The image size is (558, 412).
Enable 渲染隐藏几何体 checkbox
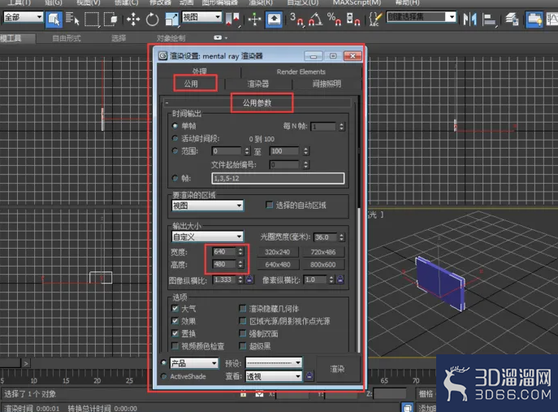(243, 308)
